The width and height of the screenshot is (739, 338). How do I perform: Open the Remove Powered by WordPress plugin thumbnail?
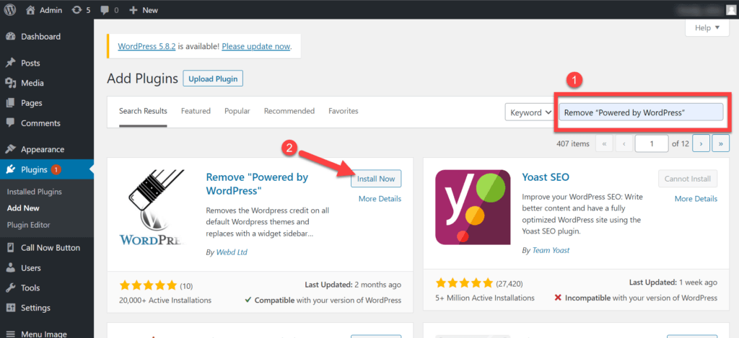tap(151, 207)
